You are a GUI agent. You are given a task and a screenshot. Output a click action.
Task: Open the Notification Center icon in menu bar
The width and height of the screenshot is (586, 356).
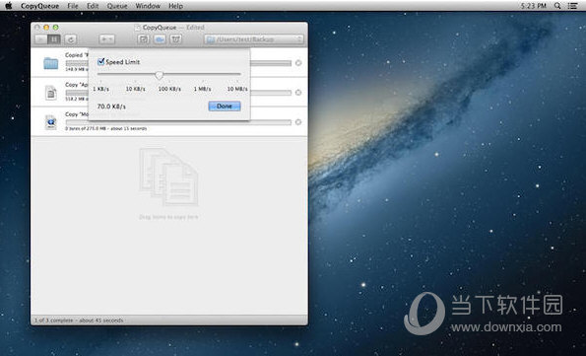pyautogui.click(x=572, y=6)
